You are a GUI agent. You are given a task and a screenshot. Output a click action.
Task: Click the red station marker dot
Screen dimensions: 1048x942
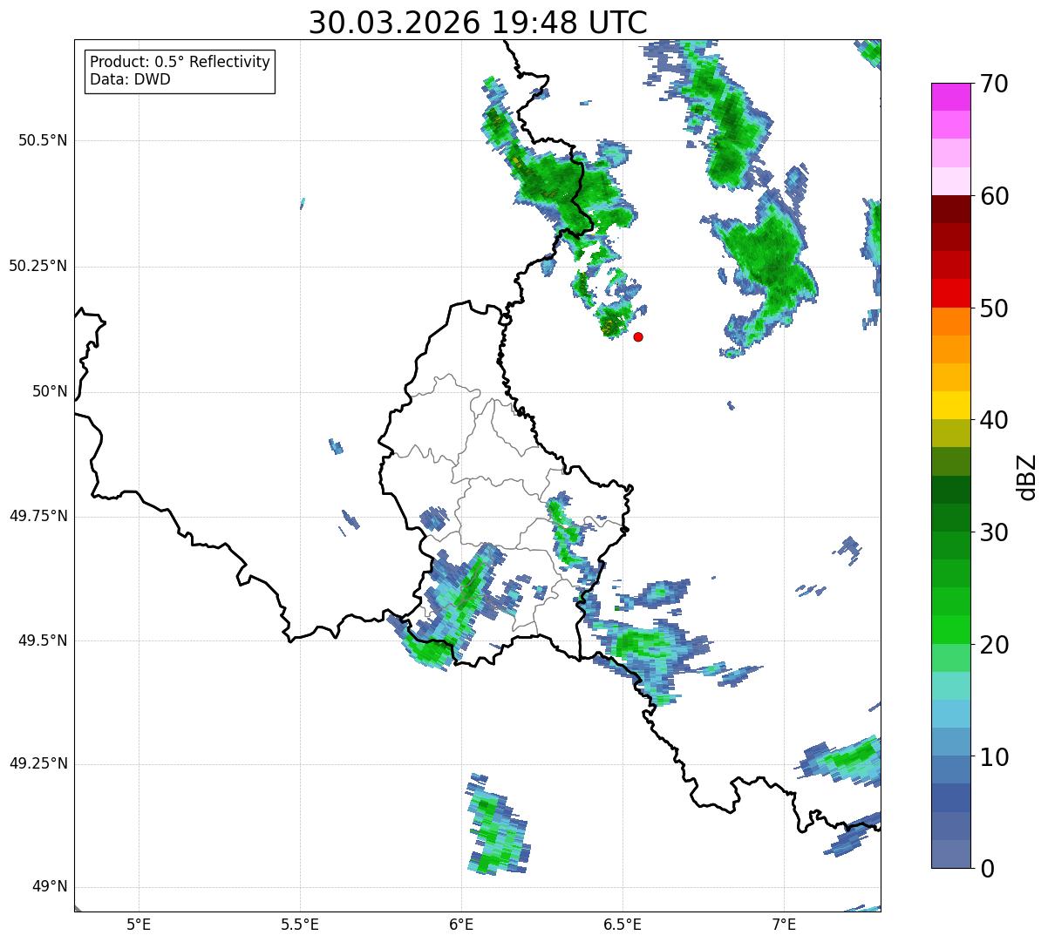pos(638,336)
